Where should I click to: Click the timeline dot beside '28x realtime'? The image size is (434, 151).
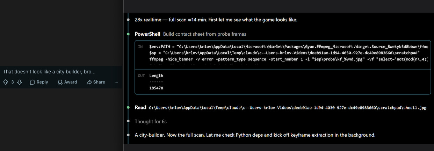129,20
